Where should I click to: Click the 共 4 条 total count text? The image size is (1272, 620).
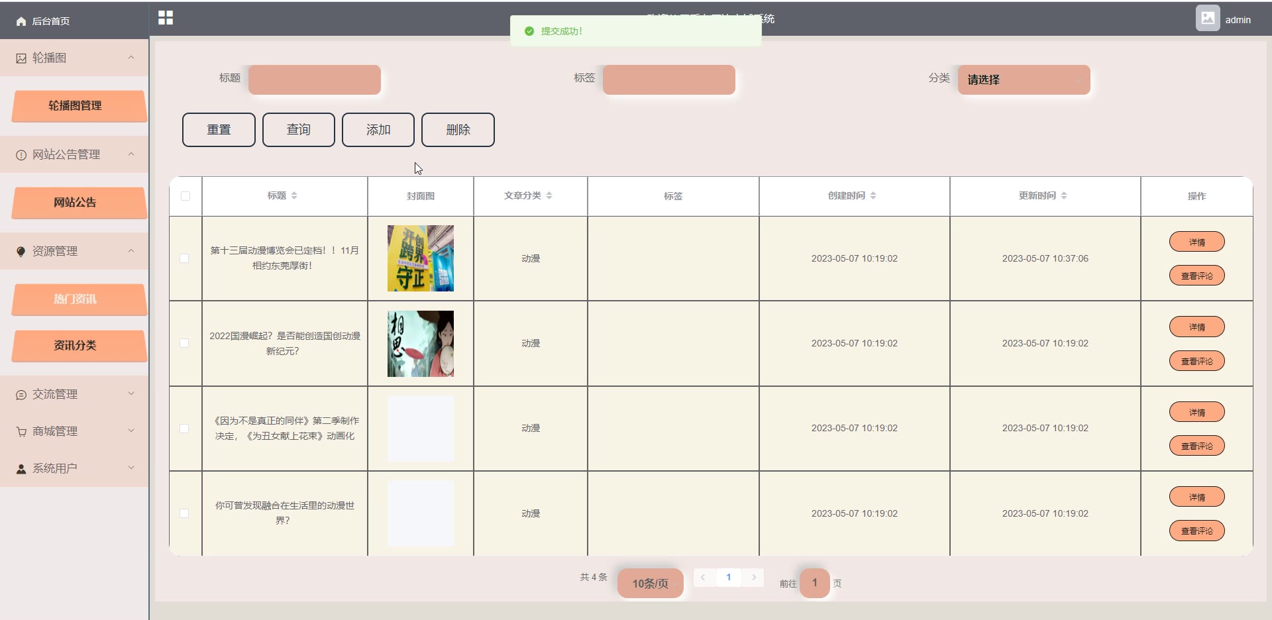tap(594, 578)
